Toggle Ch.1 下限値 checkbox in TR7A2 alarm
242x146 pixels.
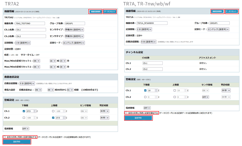24,111
